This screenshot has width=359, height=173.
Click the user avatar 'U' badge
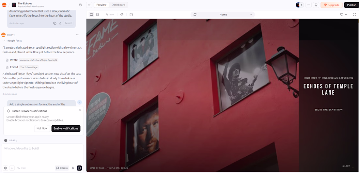click(x=79, y=102)
